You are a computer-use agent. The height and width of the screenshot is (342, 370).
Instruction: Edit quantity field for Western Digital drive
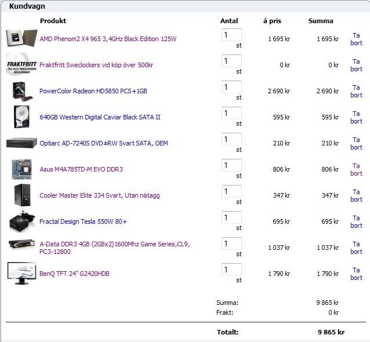click(x=231, y=113)
